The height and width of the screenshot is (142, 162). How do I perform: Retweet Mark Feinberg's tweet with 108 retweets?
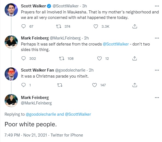click(x=62, y=58)
